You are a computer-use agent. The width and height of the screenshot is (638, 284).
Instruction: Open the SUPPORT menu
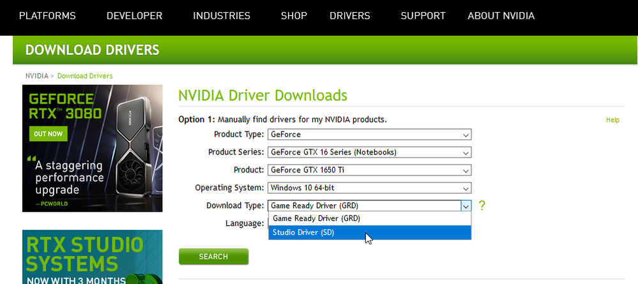(423, 16)
